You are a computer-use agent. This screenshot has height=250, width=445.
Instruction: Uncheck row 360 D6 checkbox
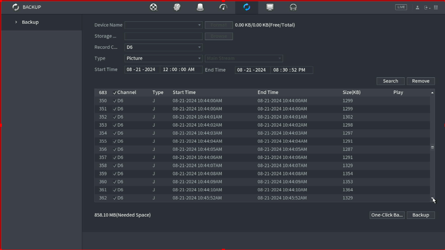click(x=115, y=182)
